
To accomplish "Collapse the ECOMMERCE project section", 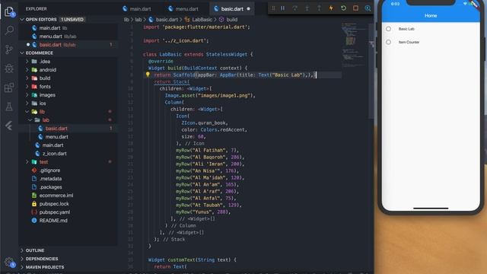I will tap(22, 53).
